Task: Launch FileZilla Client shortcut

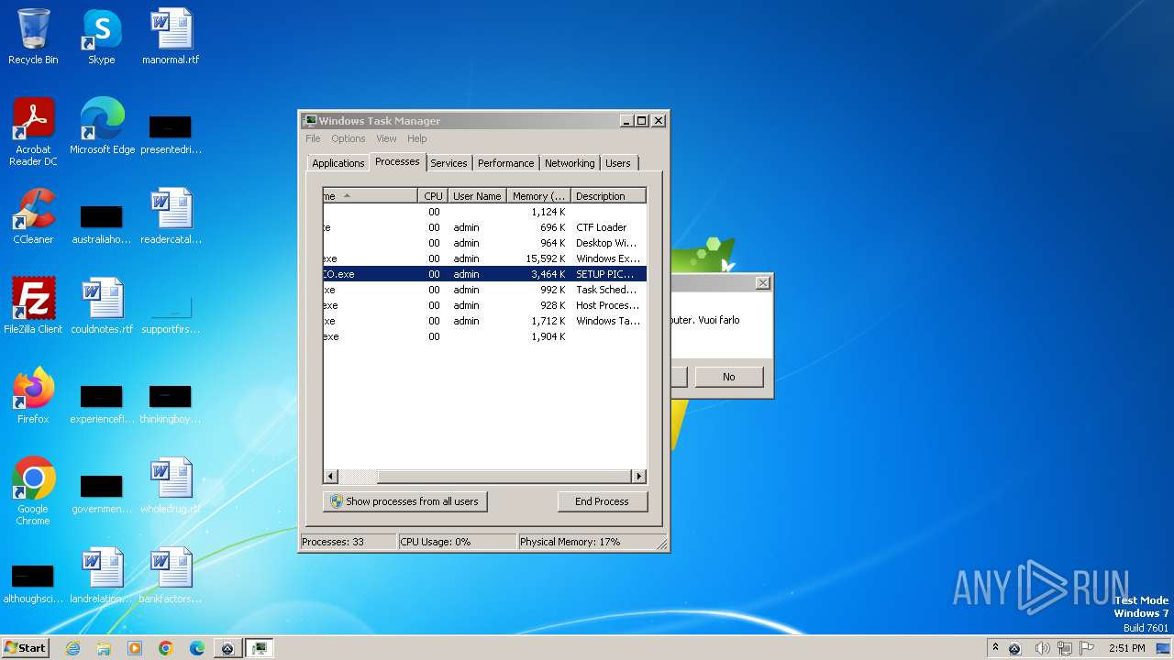Action: tap(33, 306)
